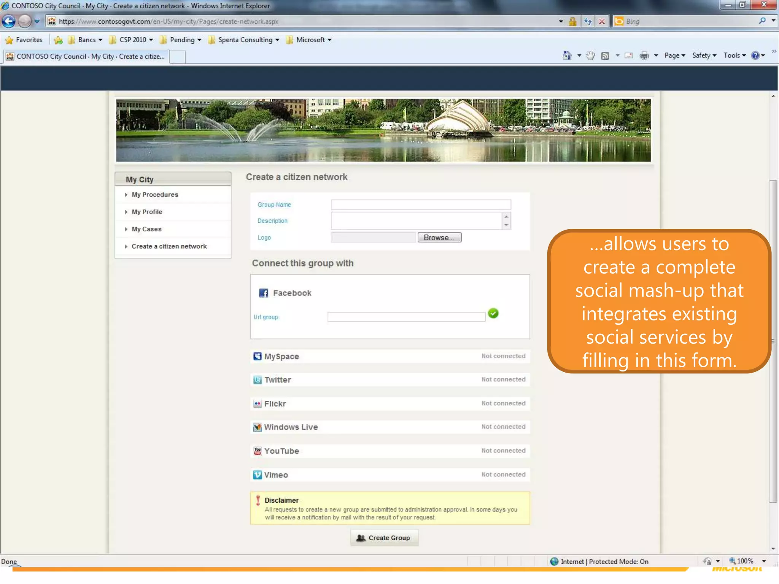
Task: Click the RSS feeds toolbar icon
Action: pyautogui.click(x=605, y=56)
